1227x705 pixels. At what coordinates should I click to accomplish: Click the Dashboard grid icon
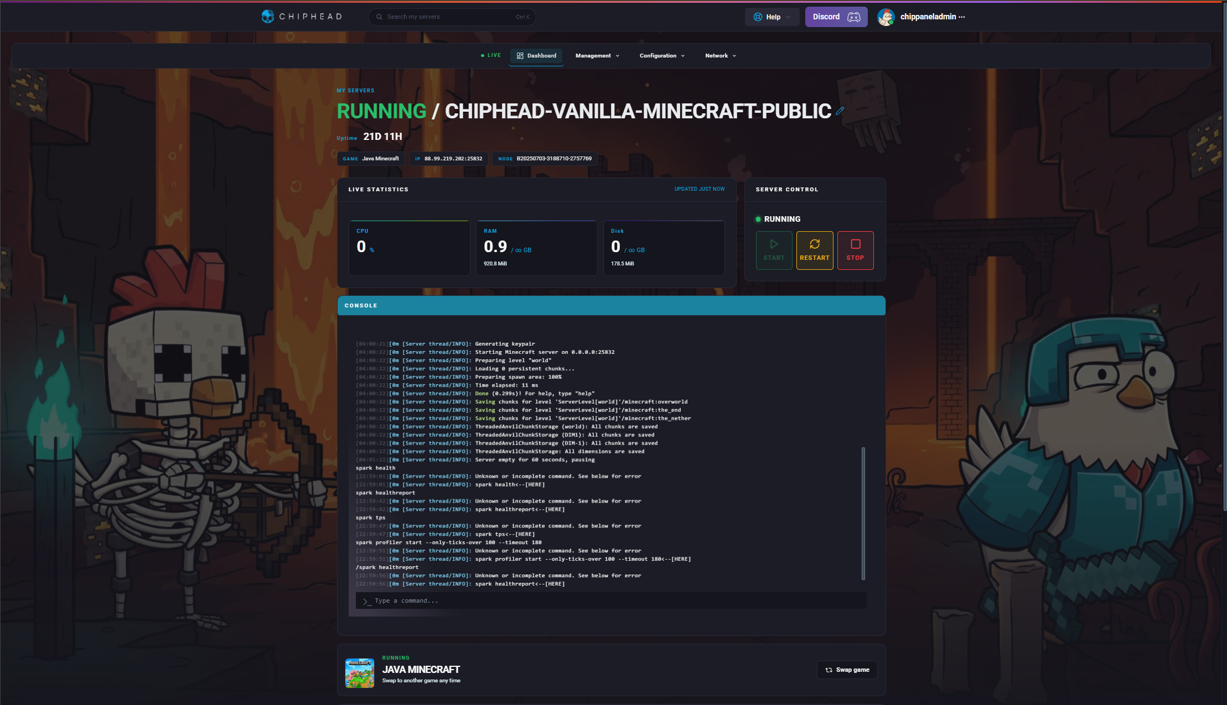pyautogui.click(x=520, y=56)
